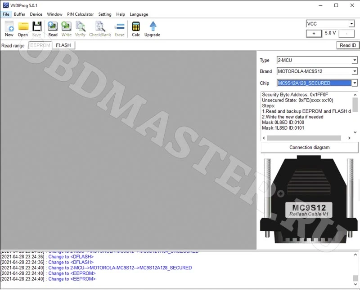Click the Write chip icon
The height and width of the screenshot is (290, 360).
point(66,29)
